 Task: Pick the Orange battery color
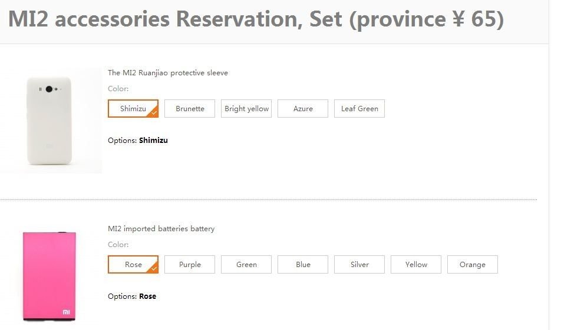[x=472, y=264]
